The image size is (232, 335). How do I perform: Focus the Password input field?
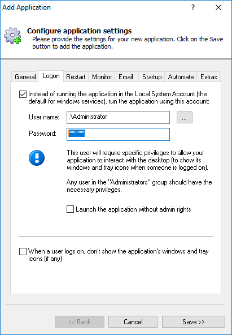[x=118, y=134]
